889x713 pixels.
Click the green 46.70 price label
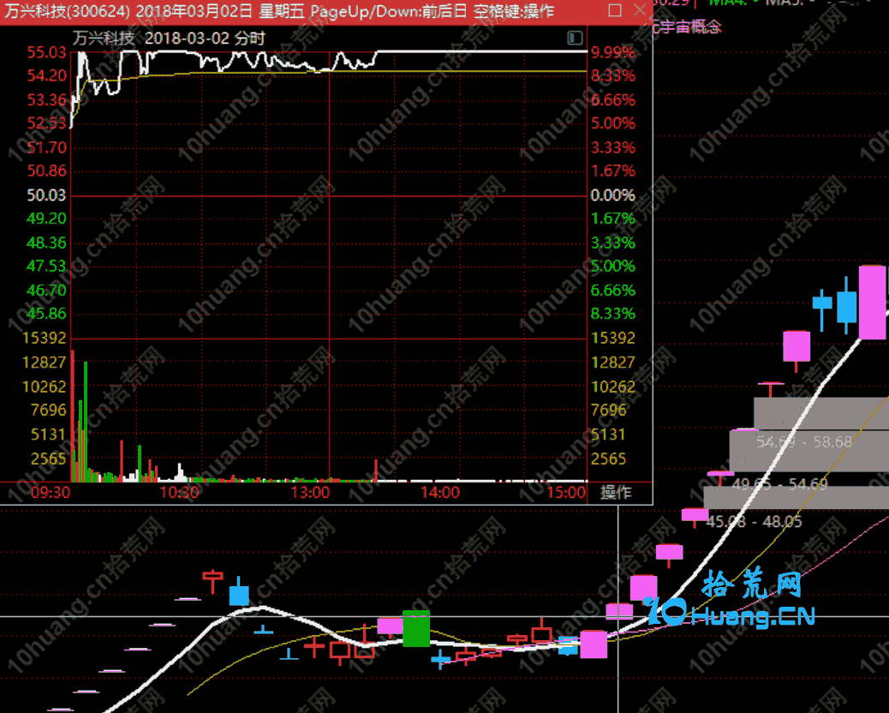pos(46,291)
